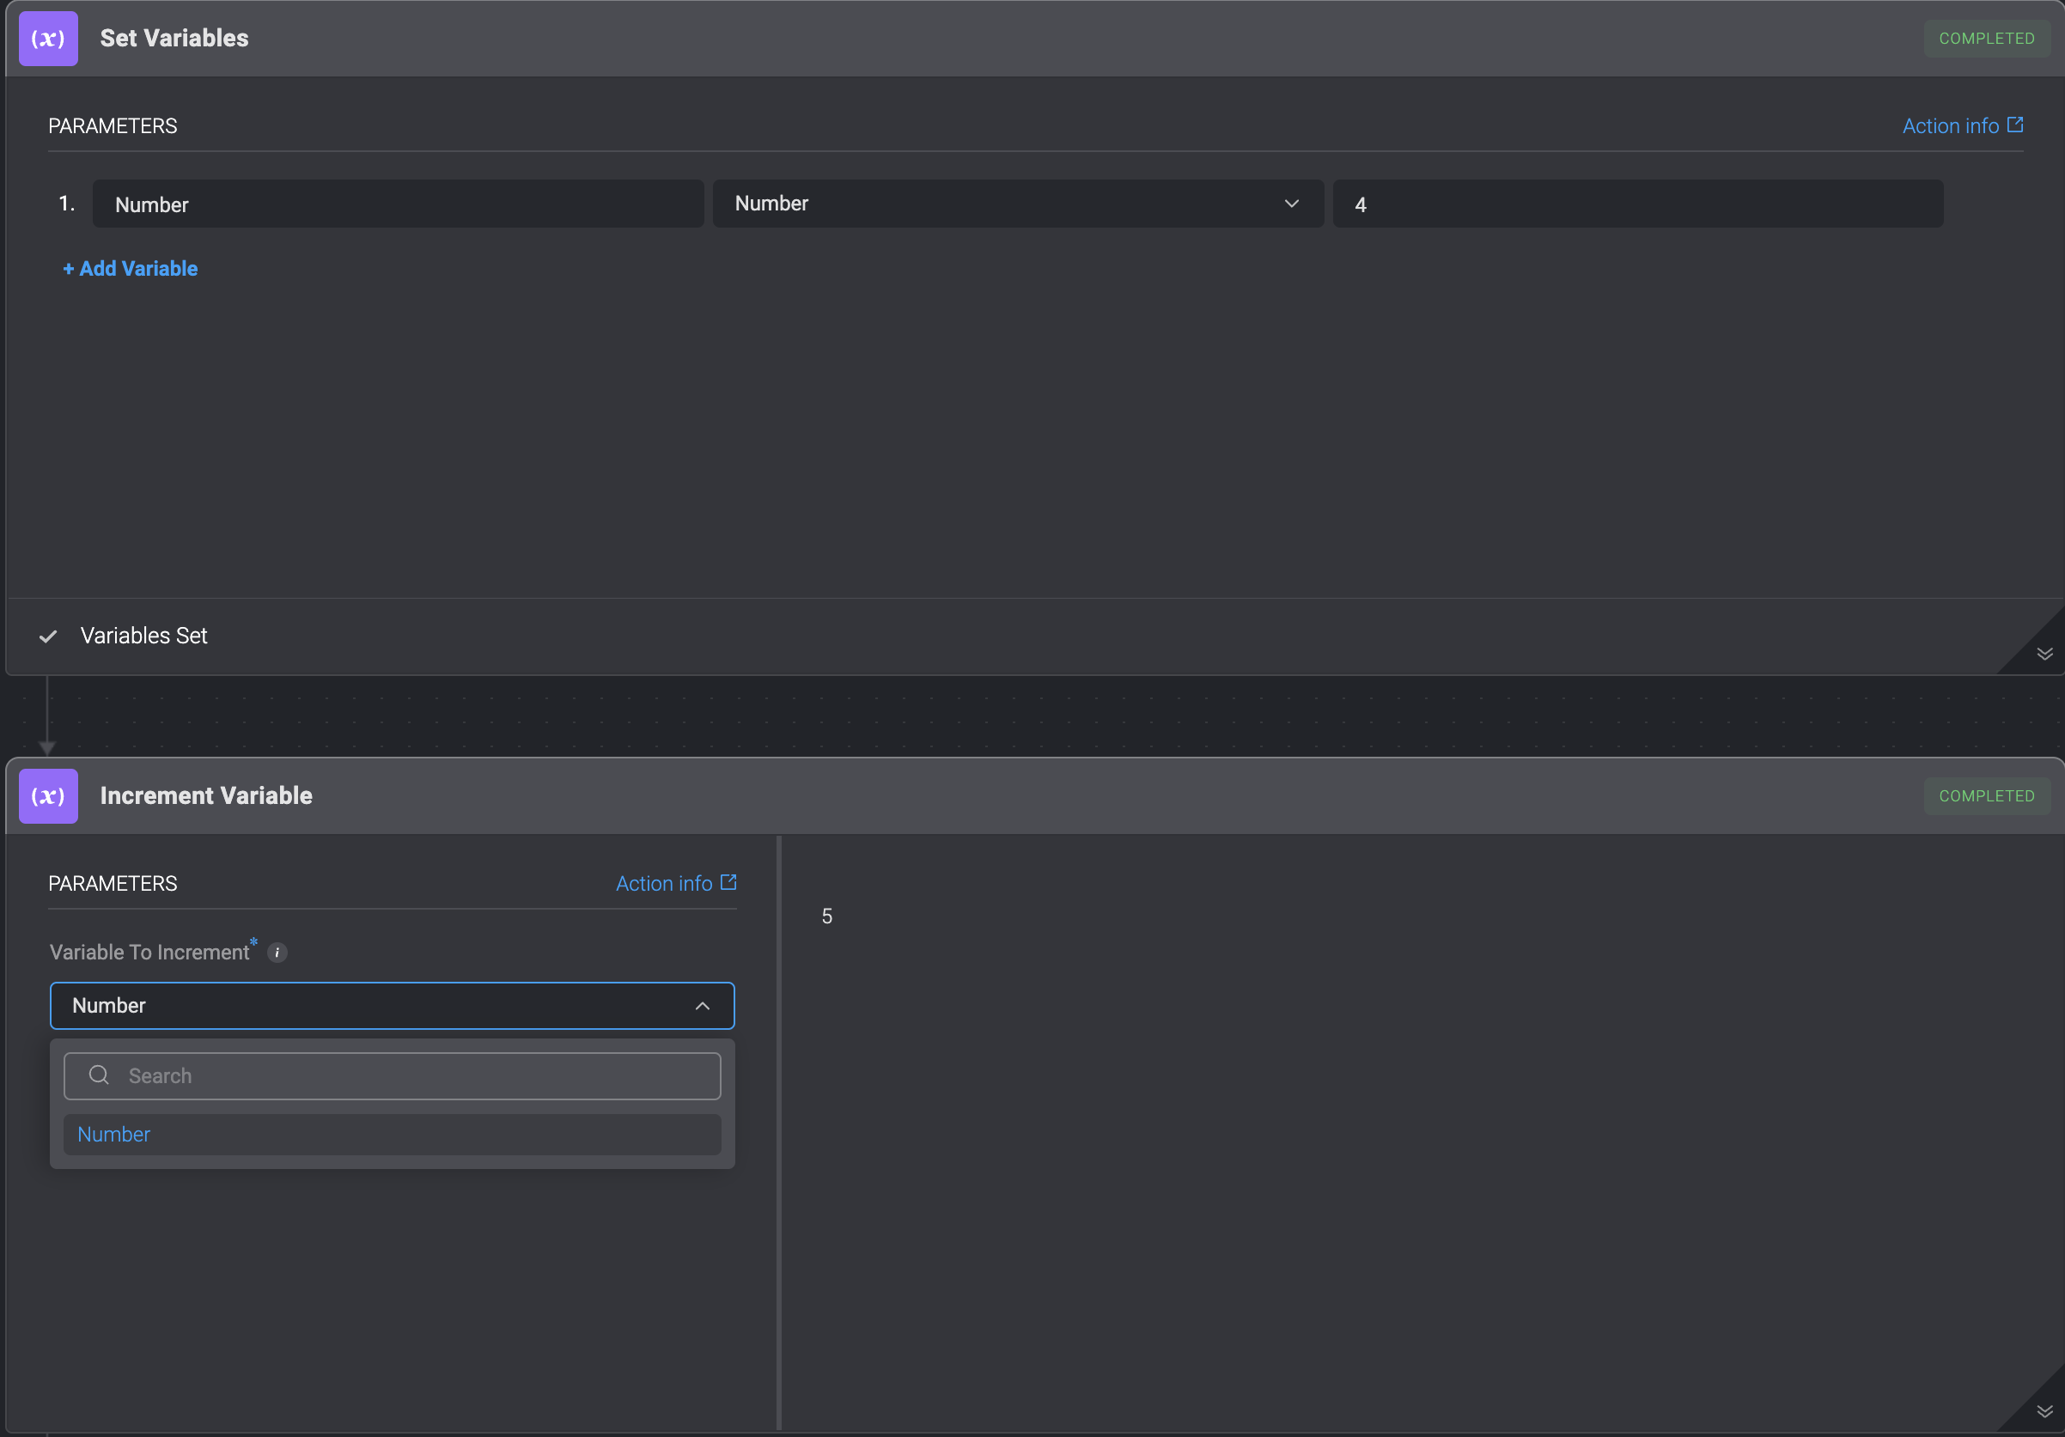Click the variable value field containing 4
Screen dimensions: 2065x1437
pos(1637,204)
